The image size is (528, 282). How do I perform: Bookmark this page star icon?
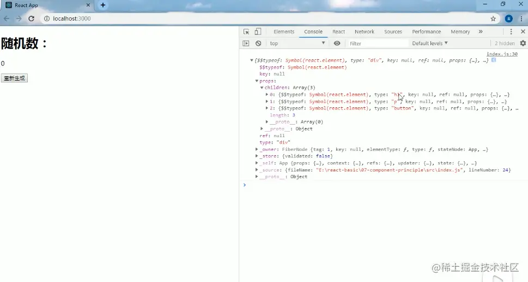493,19
